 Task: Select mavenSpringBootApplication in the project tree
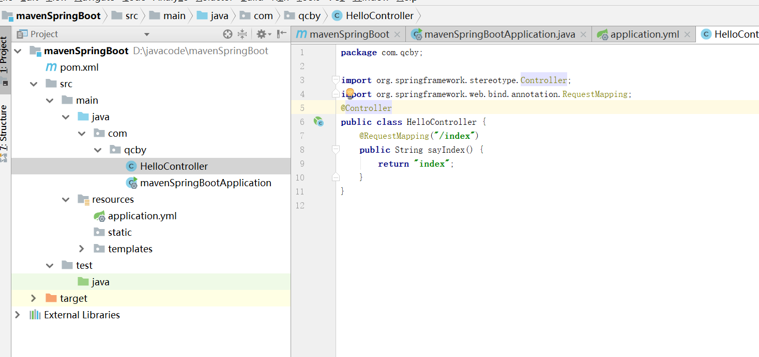[150, 183]
